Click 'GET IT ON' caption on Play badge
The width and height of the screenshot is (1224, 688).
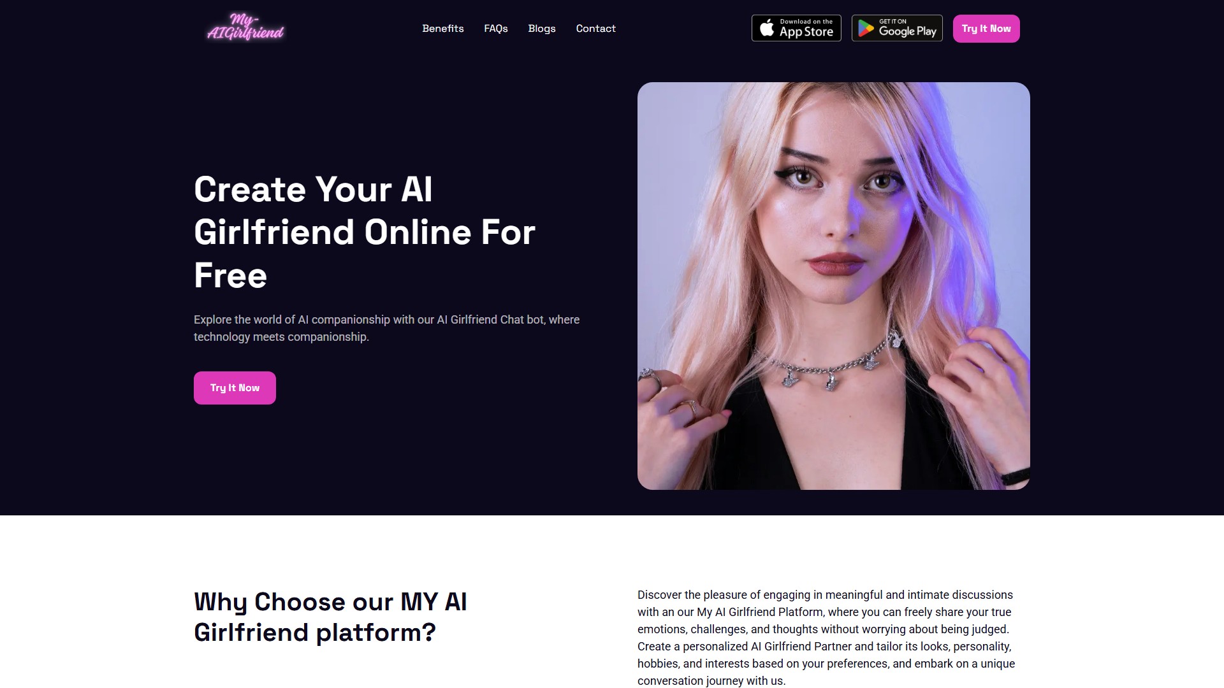892,21
